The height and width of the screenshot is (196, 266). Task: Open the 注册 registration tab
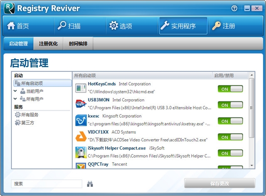click(236, 26)
